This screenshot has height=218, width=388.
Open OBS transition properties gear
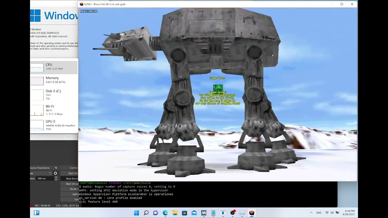click(55, 173)
